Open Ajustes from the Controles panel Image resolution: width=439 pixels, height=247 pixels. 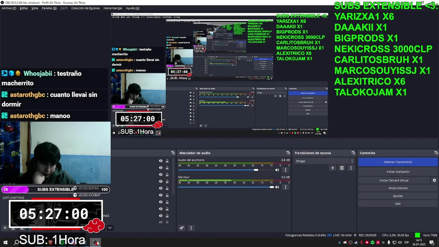pyautogui.click(x=398, y=196)
